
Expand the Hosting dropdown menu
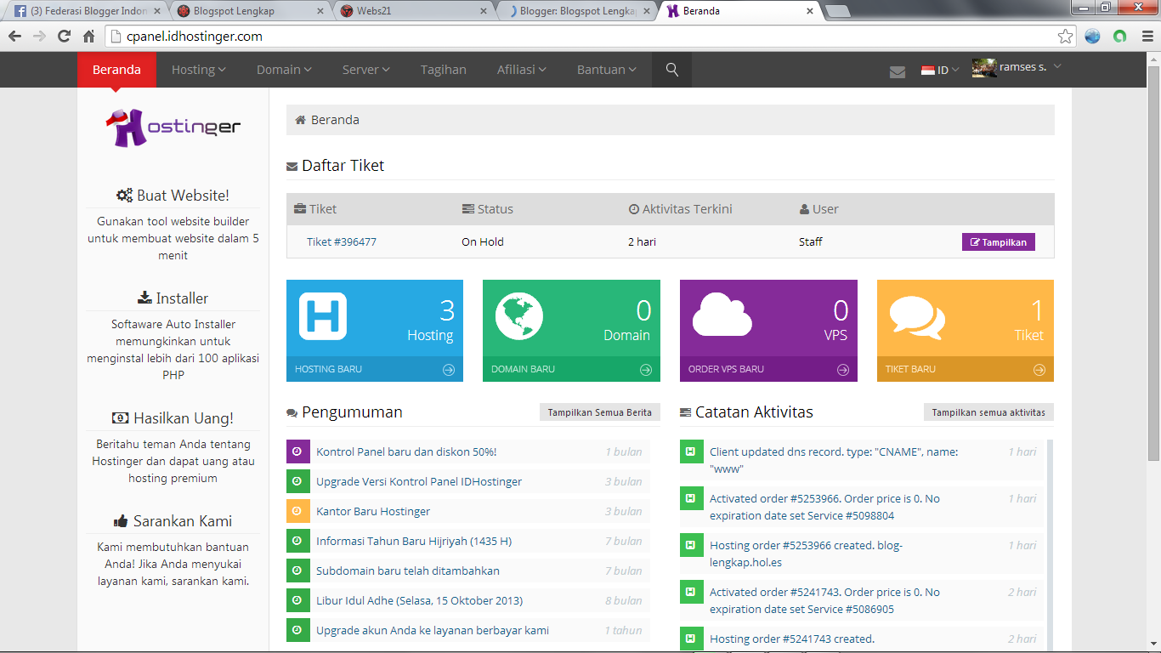198,70
